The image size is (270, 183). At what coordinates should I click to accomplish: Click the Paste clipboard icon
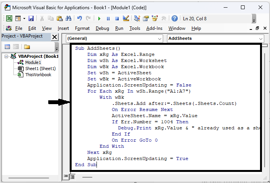click(x=60, y=18)
